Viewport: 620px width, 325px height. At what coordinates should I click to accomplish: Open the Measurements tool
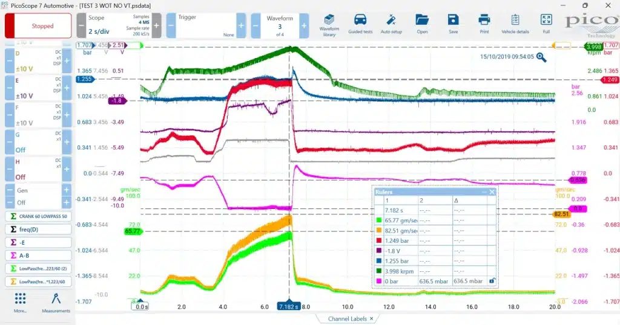(56, 303)
